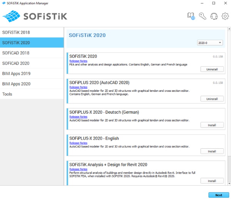Uninstall SOFiPLUS 2020 (AutoCAD 2020)

[x=212, y=99]
